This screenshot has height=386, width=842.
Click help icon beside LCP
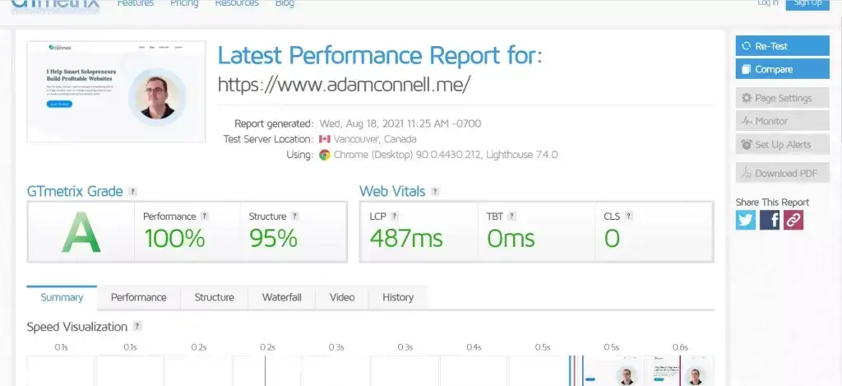click(x=395, y=216)
